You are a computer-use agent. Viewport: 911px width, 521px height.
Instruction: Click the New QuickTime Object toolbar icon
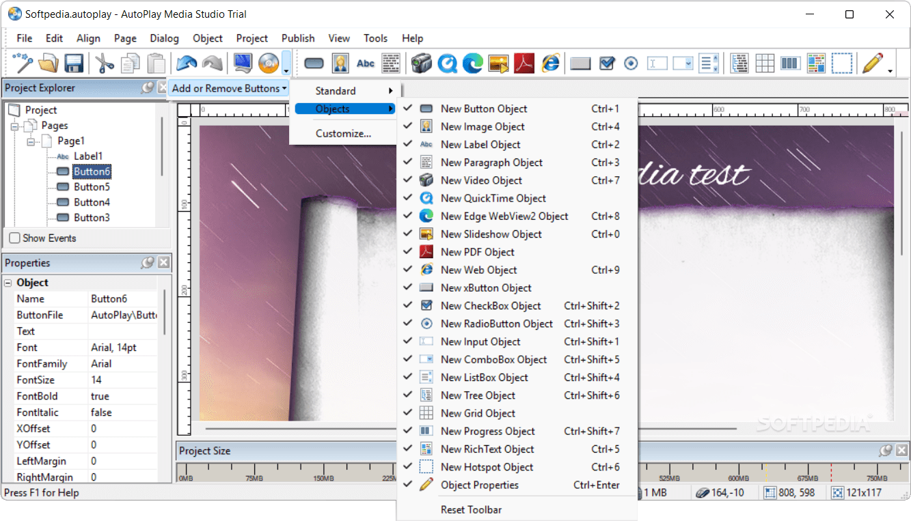447,64
